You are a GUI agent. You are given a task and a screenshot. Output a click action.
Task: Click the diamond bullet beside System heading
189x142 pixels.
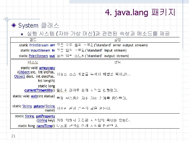(x=14, y=25)
